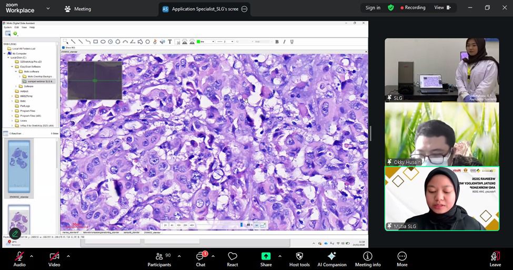The image size is (513, 270).
Task: Click the Sign in button
Action: click(x=373, y=8)
